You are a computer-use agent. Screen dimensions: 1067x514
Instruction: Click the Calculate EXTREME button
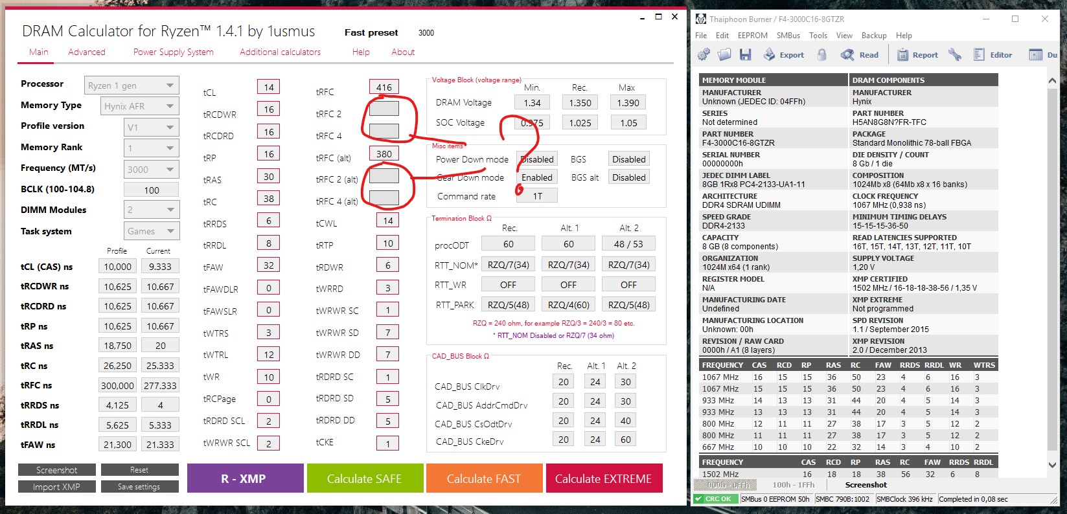pos(604,478)
